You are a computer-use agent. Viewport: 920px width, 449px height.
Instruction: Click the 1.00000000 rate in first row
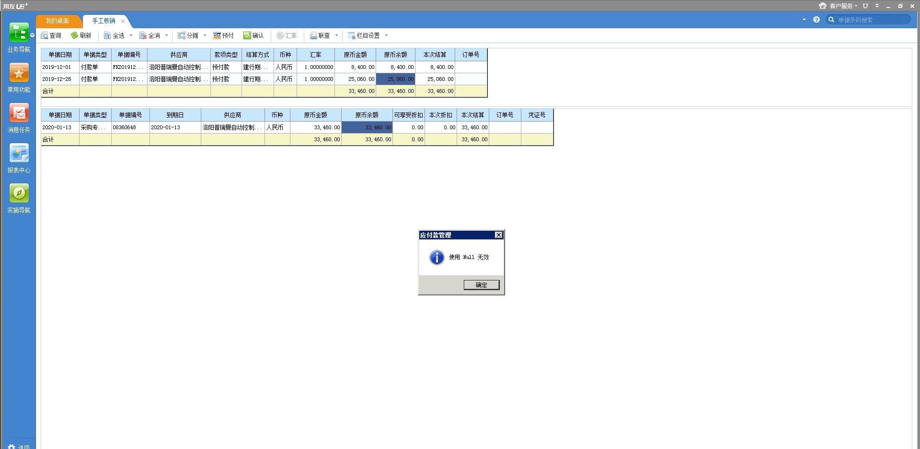point(316,67)
